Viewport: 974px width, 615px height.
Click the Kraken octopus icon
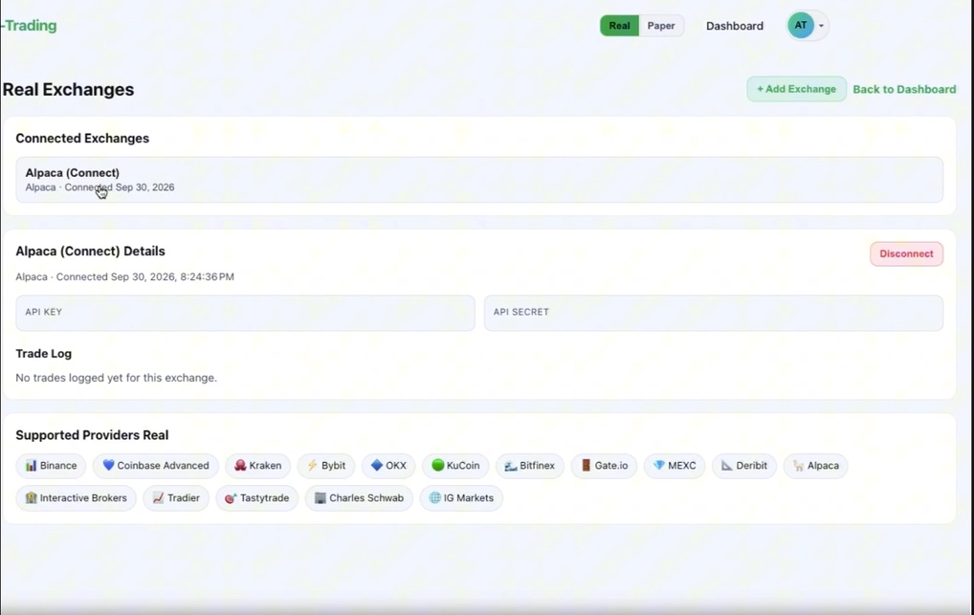[240, 465]
